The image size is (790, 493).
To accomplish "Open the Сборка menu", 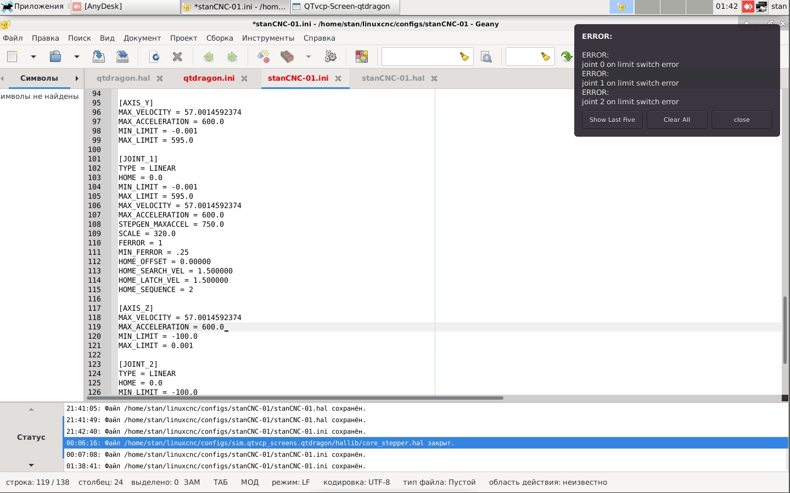I will [x=220, y=38].
